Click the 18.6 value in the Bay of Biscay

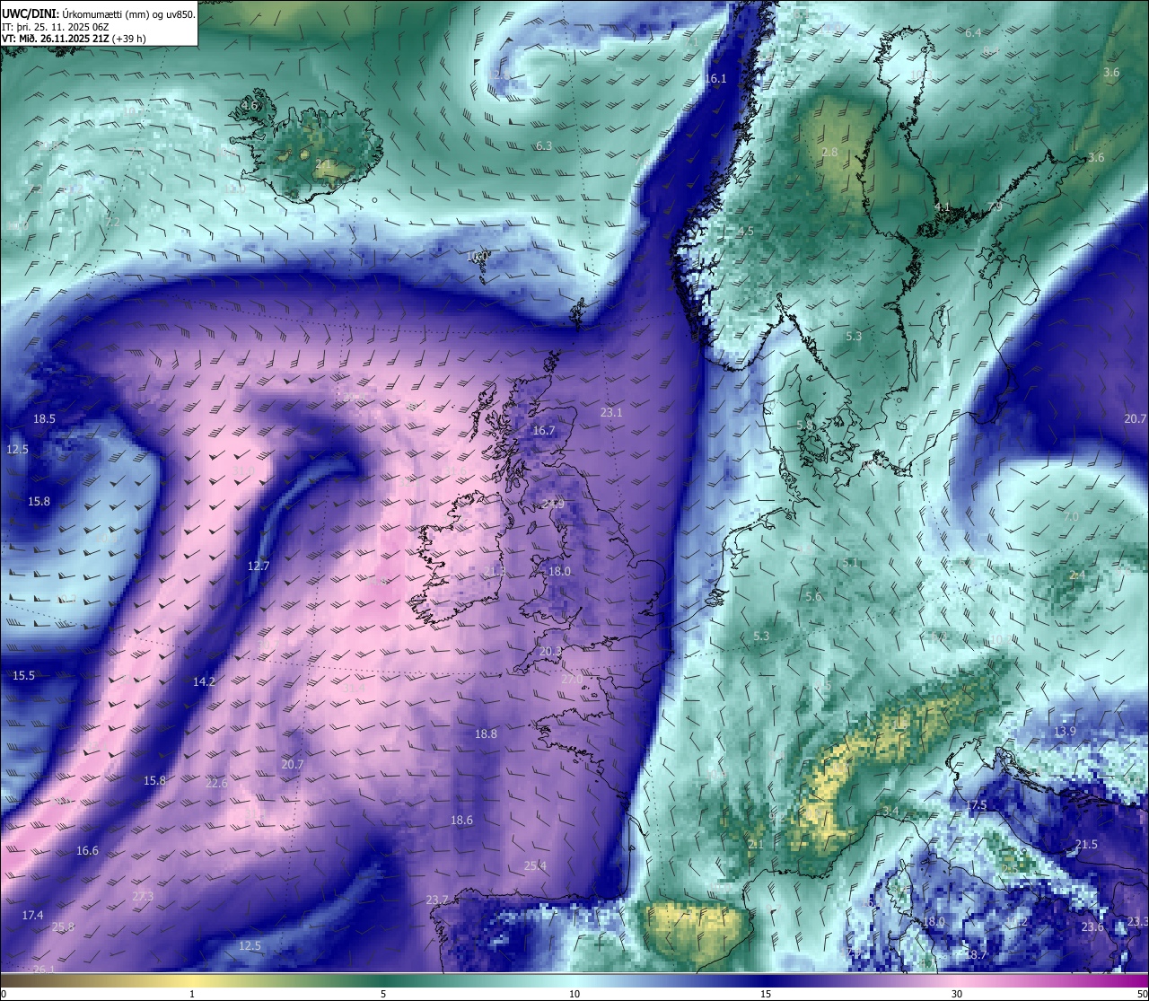(x=461, y=820)
